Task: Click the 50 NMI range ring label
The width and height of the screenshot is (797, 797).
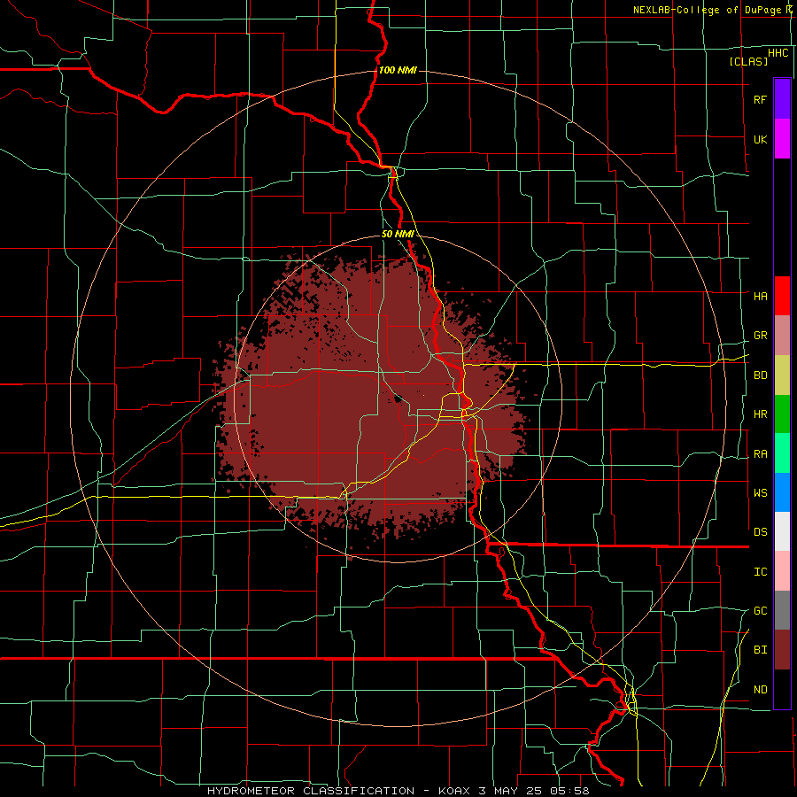Action: coord(398,234)
